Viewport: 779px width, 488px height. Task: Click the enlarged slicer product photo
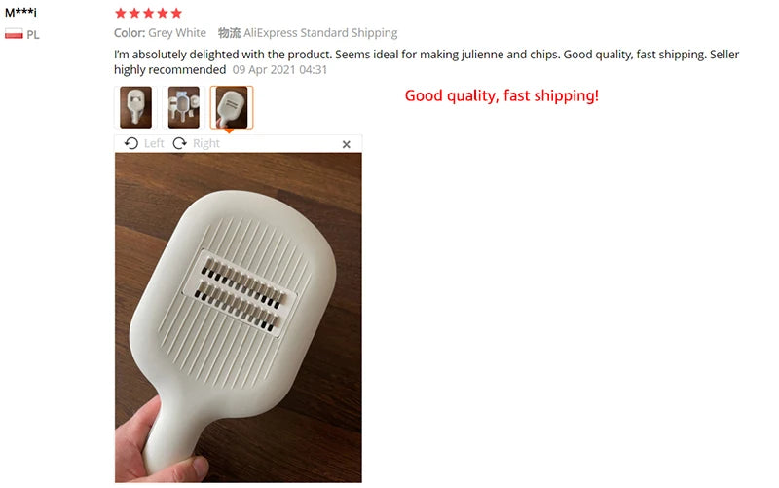click(x=239, y=318)
